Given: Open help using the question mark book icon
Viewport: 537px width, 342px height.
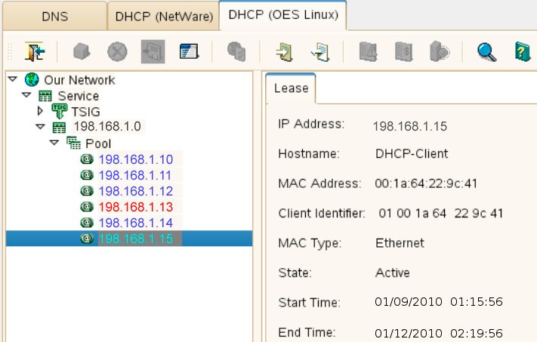Looking at the screenshot, I should click(522, 51).
